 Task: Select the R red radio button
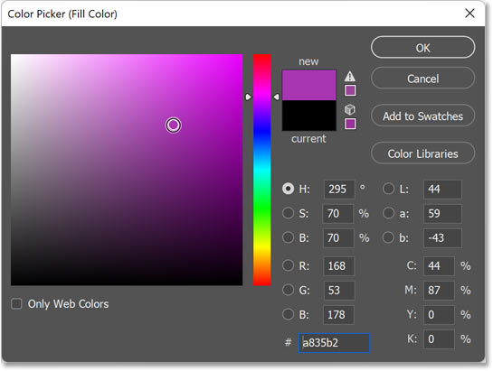pyautogui.click(x=288, y=265)
